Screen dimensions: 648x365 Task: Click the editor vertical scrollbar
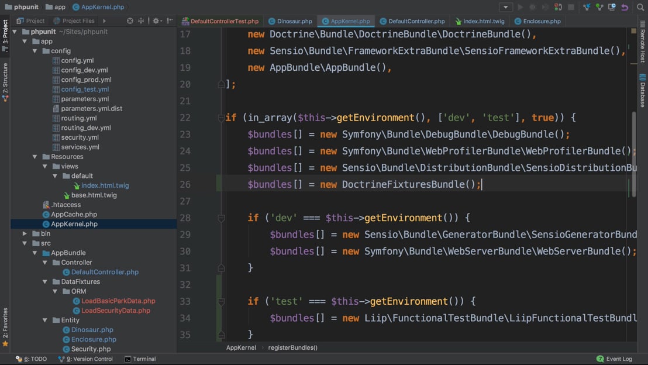pos(633,154)
